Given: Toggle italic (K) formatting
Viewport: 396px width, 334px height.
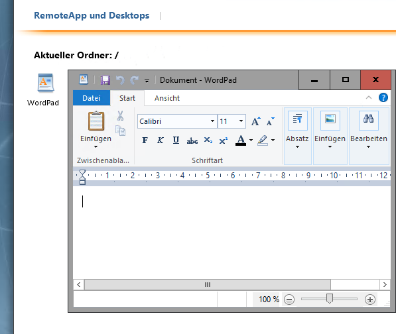Looking at the screenshot, I should click(161, 140).
